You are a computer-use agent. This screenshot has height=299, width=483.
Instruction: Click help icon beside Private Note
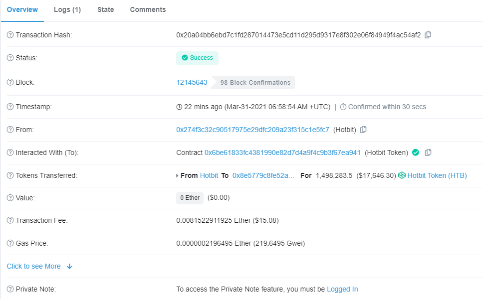pyautogui.click(x=10, y=289)
